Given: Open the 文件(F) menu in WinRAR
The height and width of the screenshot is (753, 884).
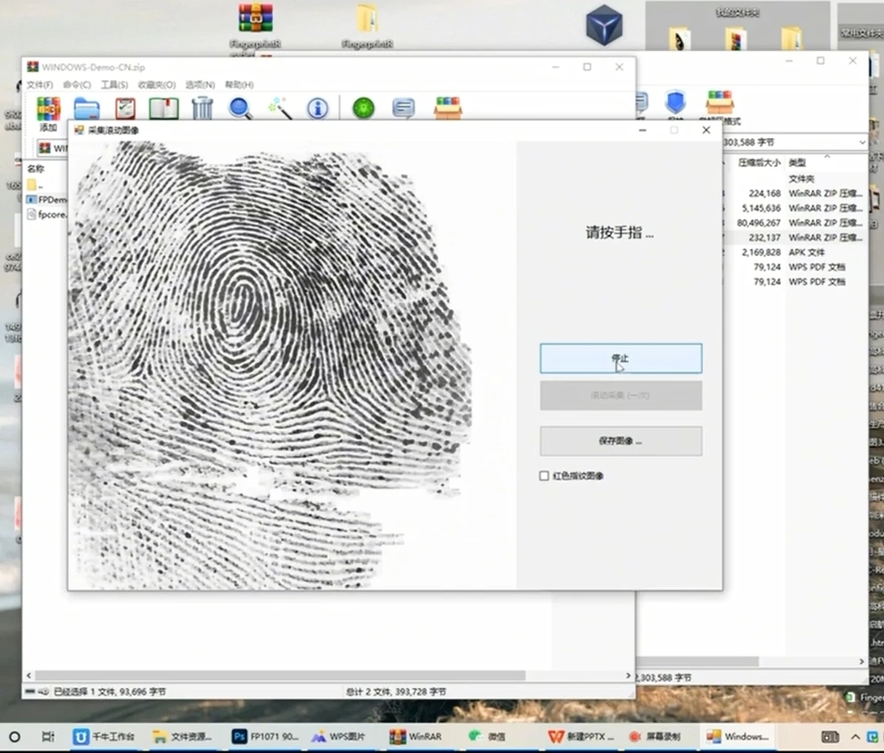Looking at the screenshot, I should [x=40, y=85].
